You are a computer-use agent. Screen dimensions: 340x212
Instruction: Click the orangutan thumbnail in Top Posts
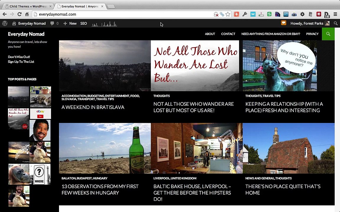19,174
